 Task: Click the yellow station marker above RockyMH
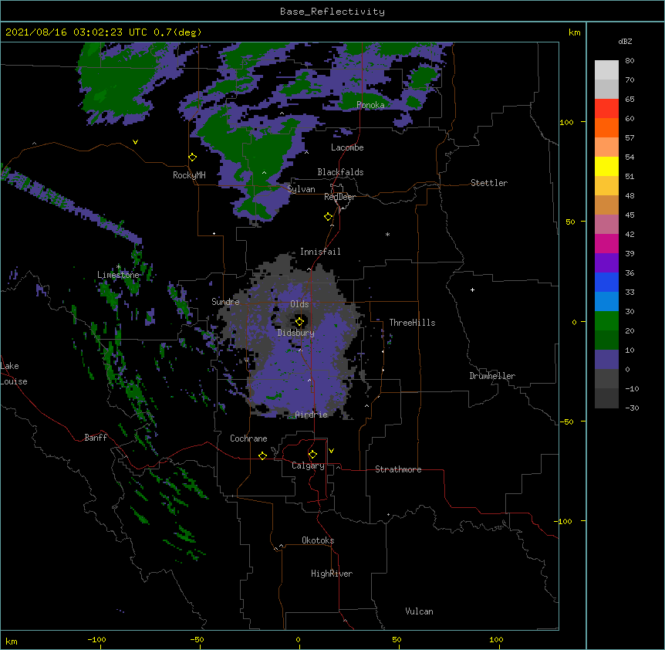tap(193, 157)
